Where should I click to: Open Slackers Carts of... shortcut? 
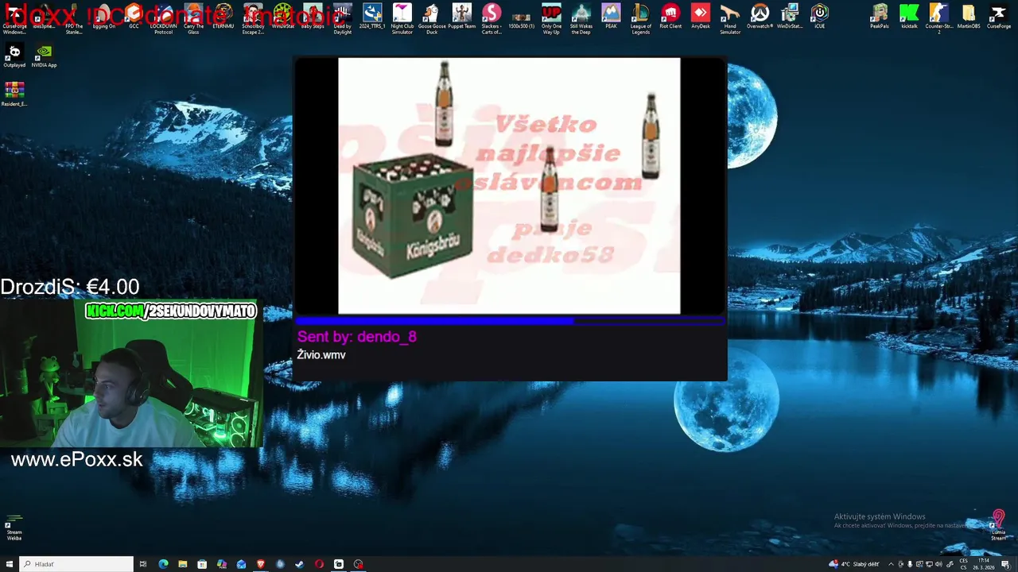point(492,19)
